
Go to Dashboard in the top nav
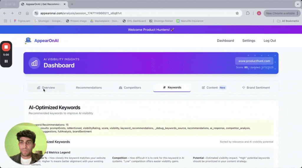[x=225, y=41]
